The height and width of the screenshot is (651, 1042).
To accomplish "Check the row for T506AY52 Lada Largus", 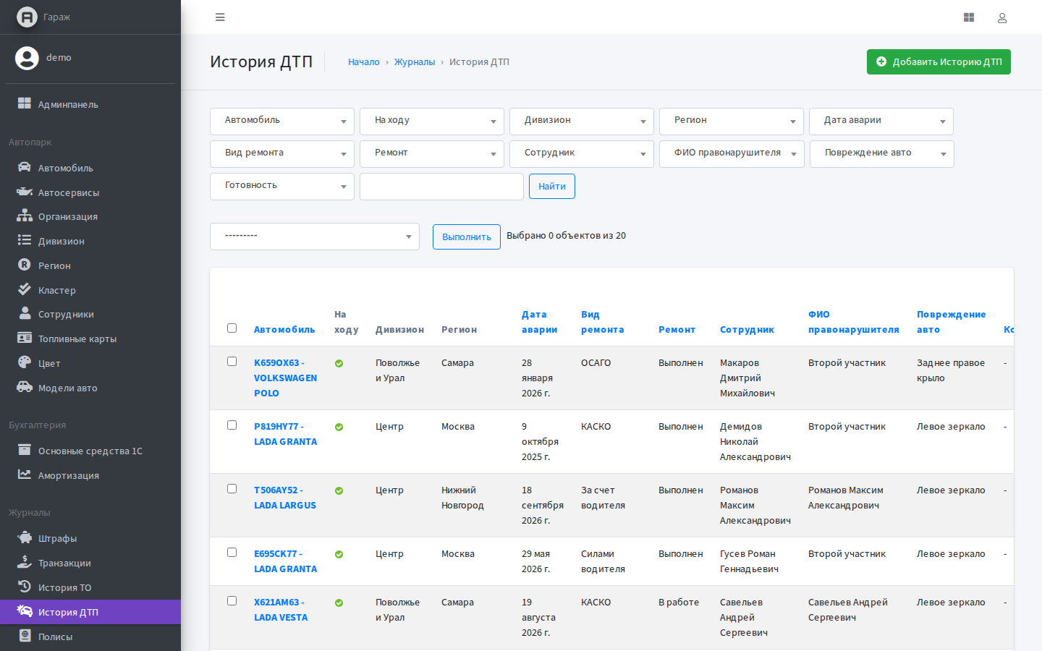I will [x=232, y=489].
